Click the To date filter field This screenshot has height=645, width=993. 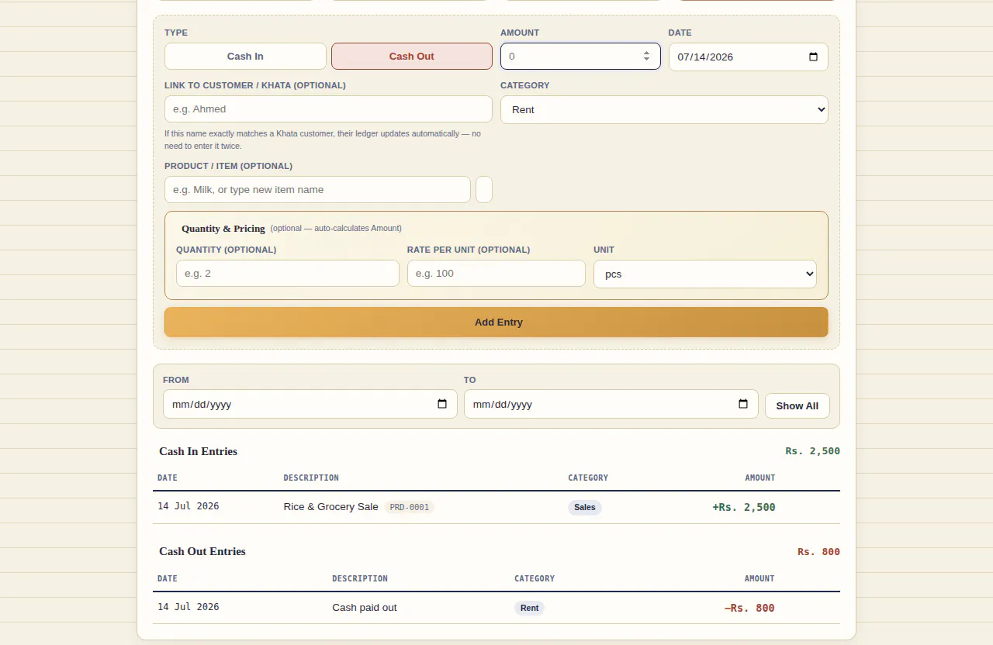point(611,404)
